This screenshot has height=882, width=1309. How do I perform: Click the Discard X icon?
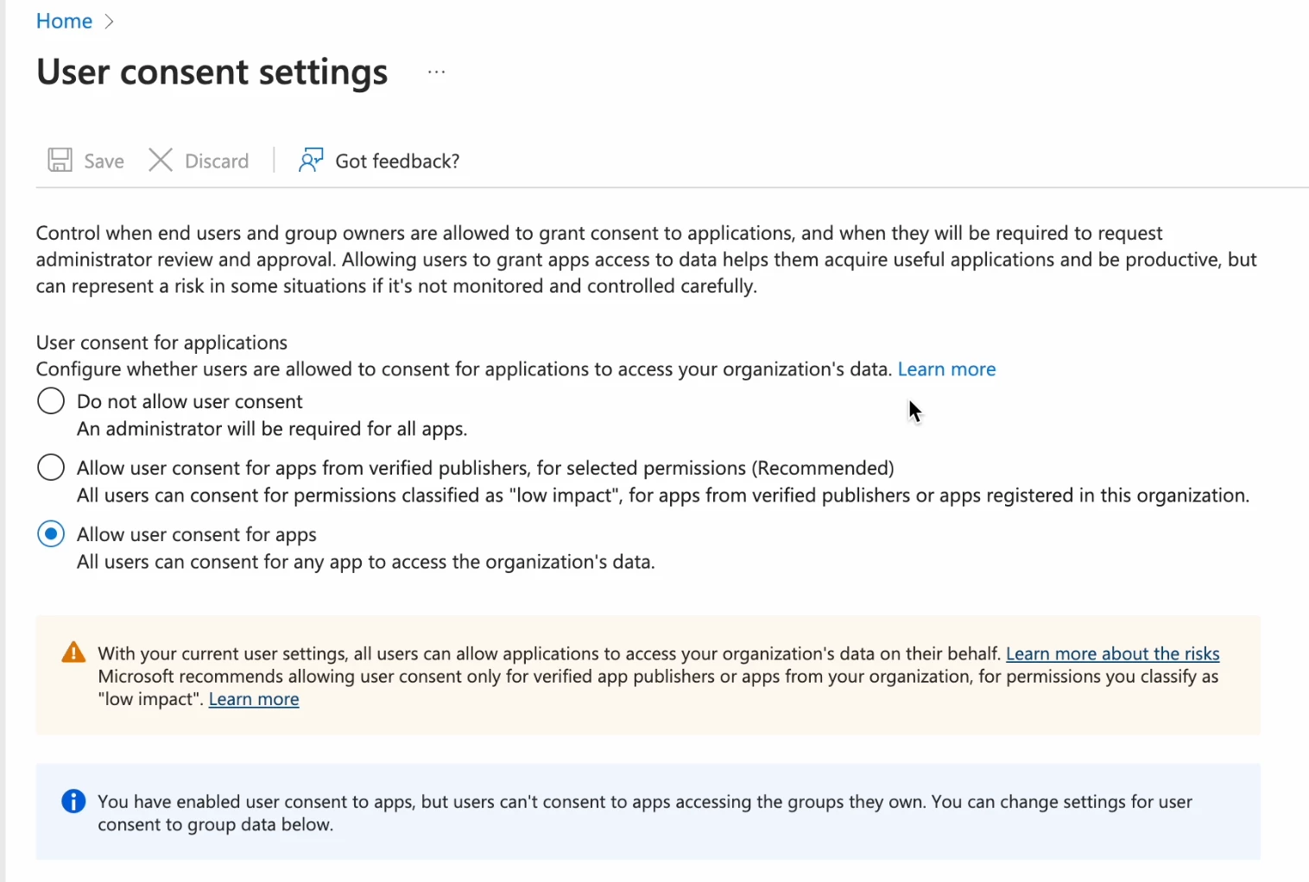point(161,160)
